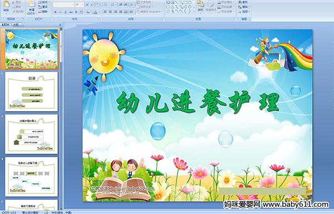Viewport: 334px width, 214px height.
Task: Switch to the Outline pane tab
Action: coord(16,24)
